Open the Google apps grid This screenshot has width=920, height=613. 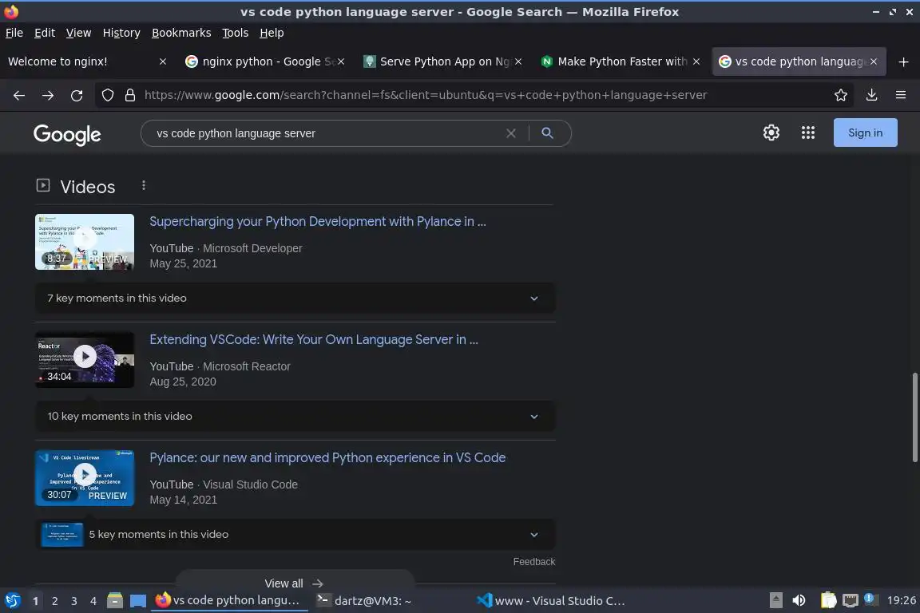(808, 132)
